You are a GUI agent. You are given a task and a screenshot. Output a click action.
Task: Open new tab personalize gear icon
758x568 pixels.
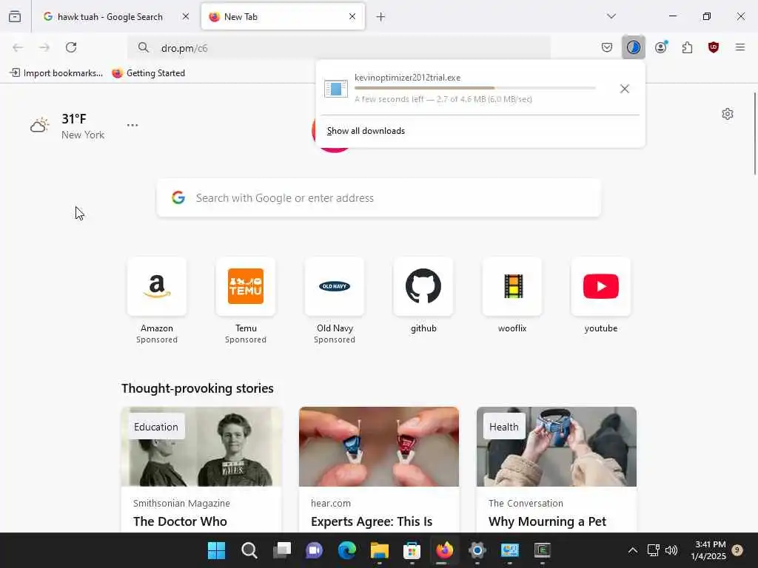point(728,114)
